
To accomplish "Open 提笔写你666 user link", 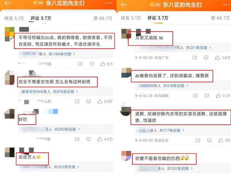I will click(x=32, y=92).
